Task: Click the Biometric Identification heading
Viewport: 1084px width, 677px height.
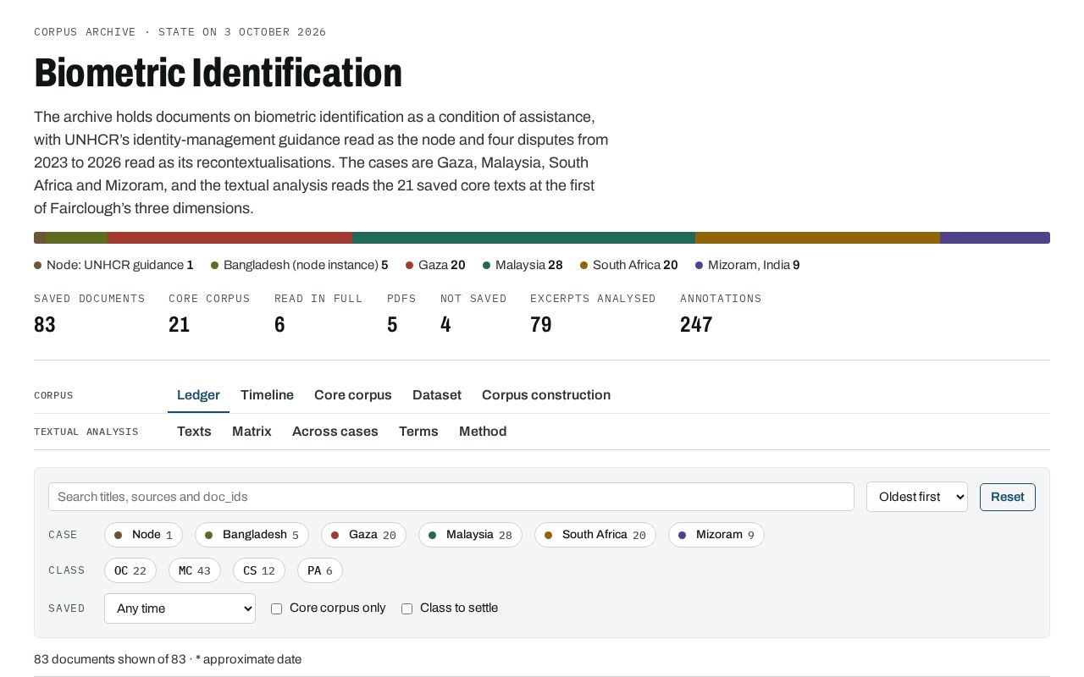Action: [x=218, y=73]
